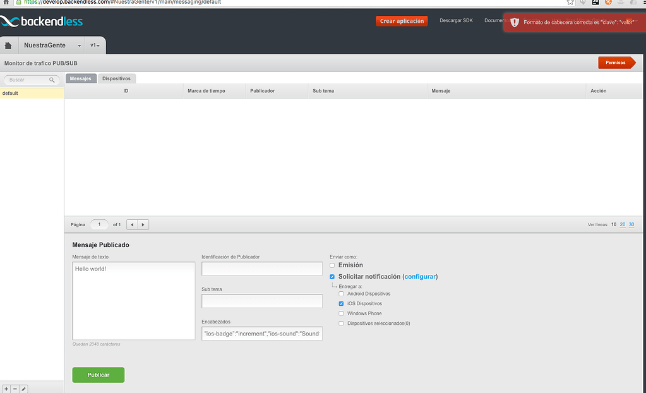Switch to the Dispositivos tab
Image resolution: width=646 pixels, height=393 pixels.
tap(116, 78)
